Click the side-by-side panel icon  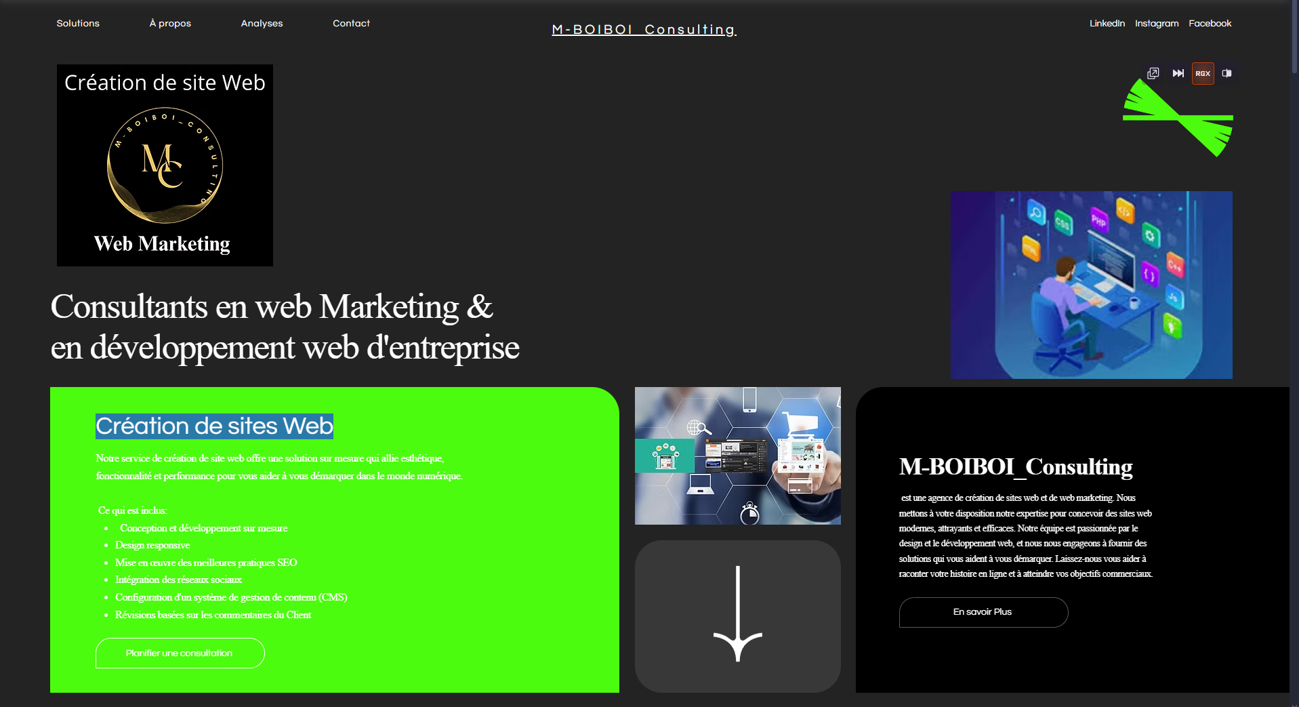click(x=1226, y=73)
